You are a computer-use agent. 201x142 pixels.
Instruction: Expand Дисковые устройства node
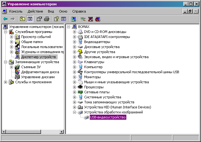[x=74, y=47]
